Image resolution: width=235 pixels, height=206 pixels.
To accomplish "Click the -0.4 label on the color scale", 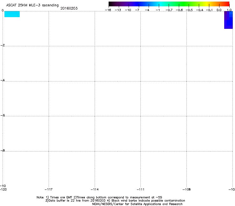I will point(200,10).
